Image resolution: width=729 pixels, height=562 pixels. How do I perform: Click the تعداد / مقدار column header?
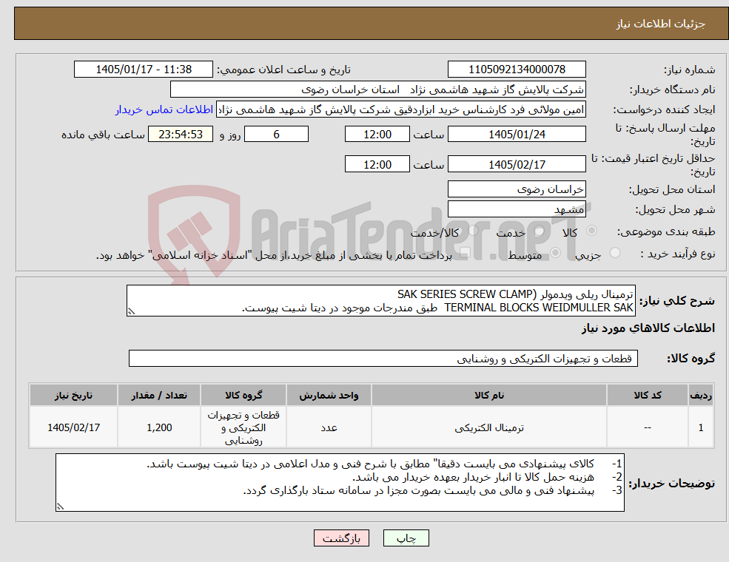159,396
